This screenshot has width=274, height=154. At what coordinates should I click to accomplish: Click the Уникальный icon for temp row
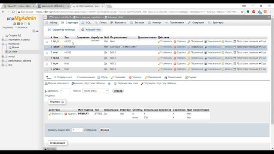tap(205, 58)
